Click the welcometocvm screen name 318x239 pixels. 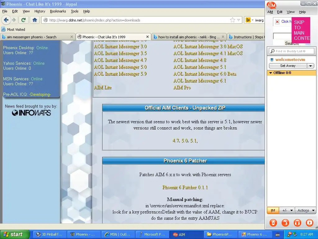pos(290,60)
